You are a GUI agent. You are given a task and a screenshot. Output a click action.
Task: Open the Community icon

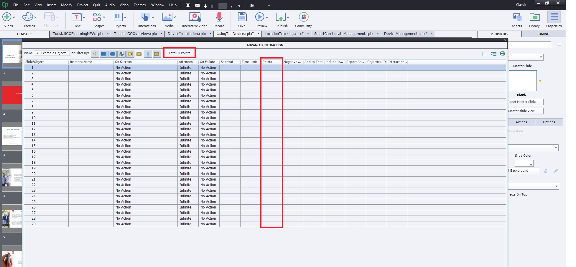click(x=304, y=17)
